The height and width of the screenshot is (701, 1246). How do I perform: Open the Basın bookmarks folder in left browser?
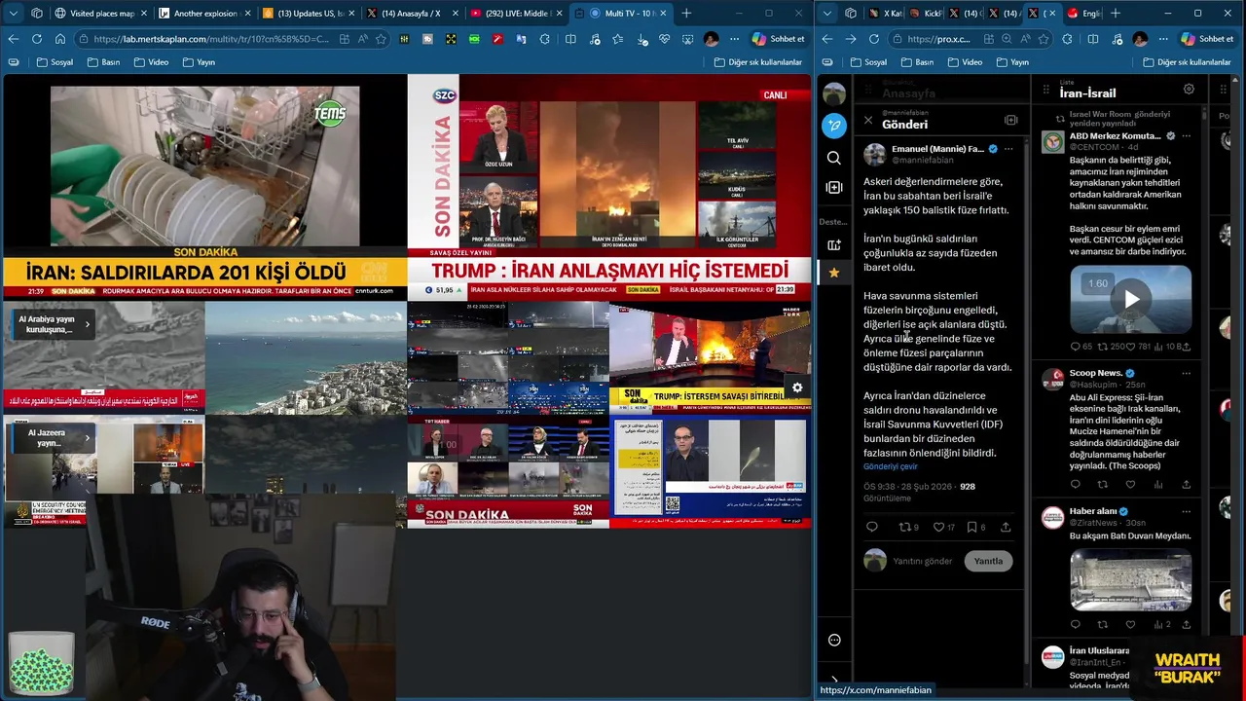coord(103,62)
